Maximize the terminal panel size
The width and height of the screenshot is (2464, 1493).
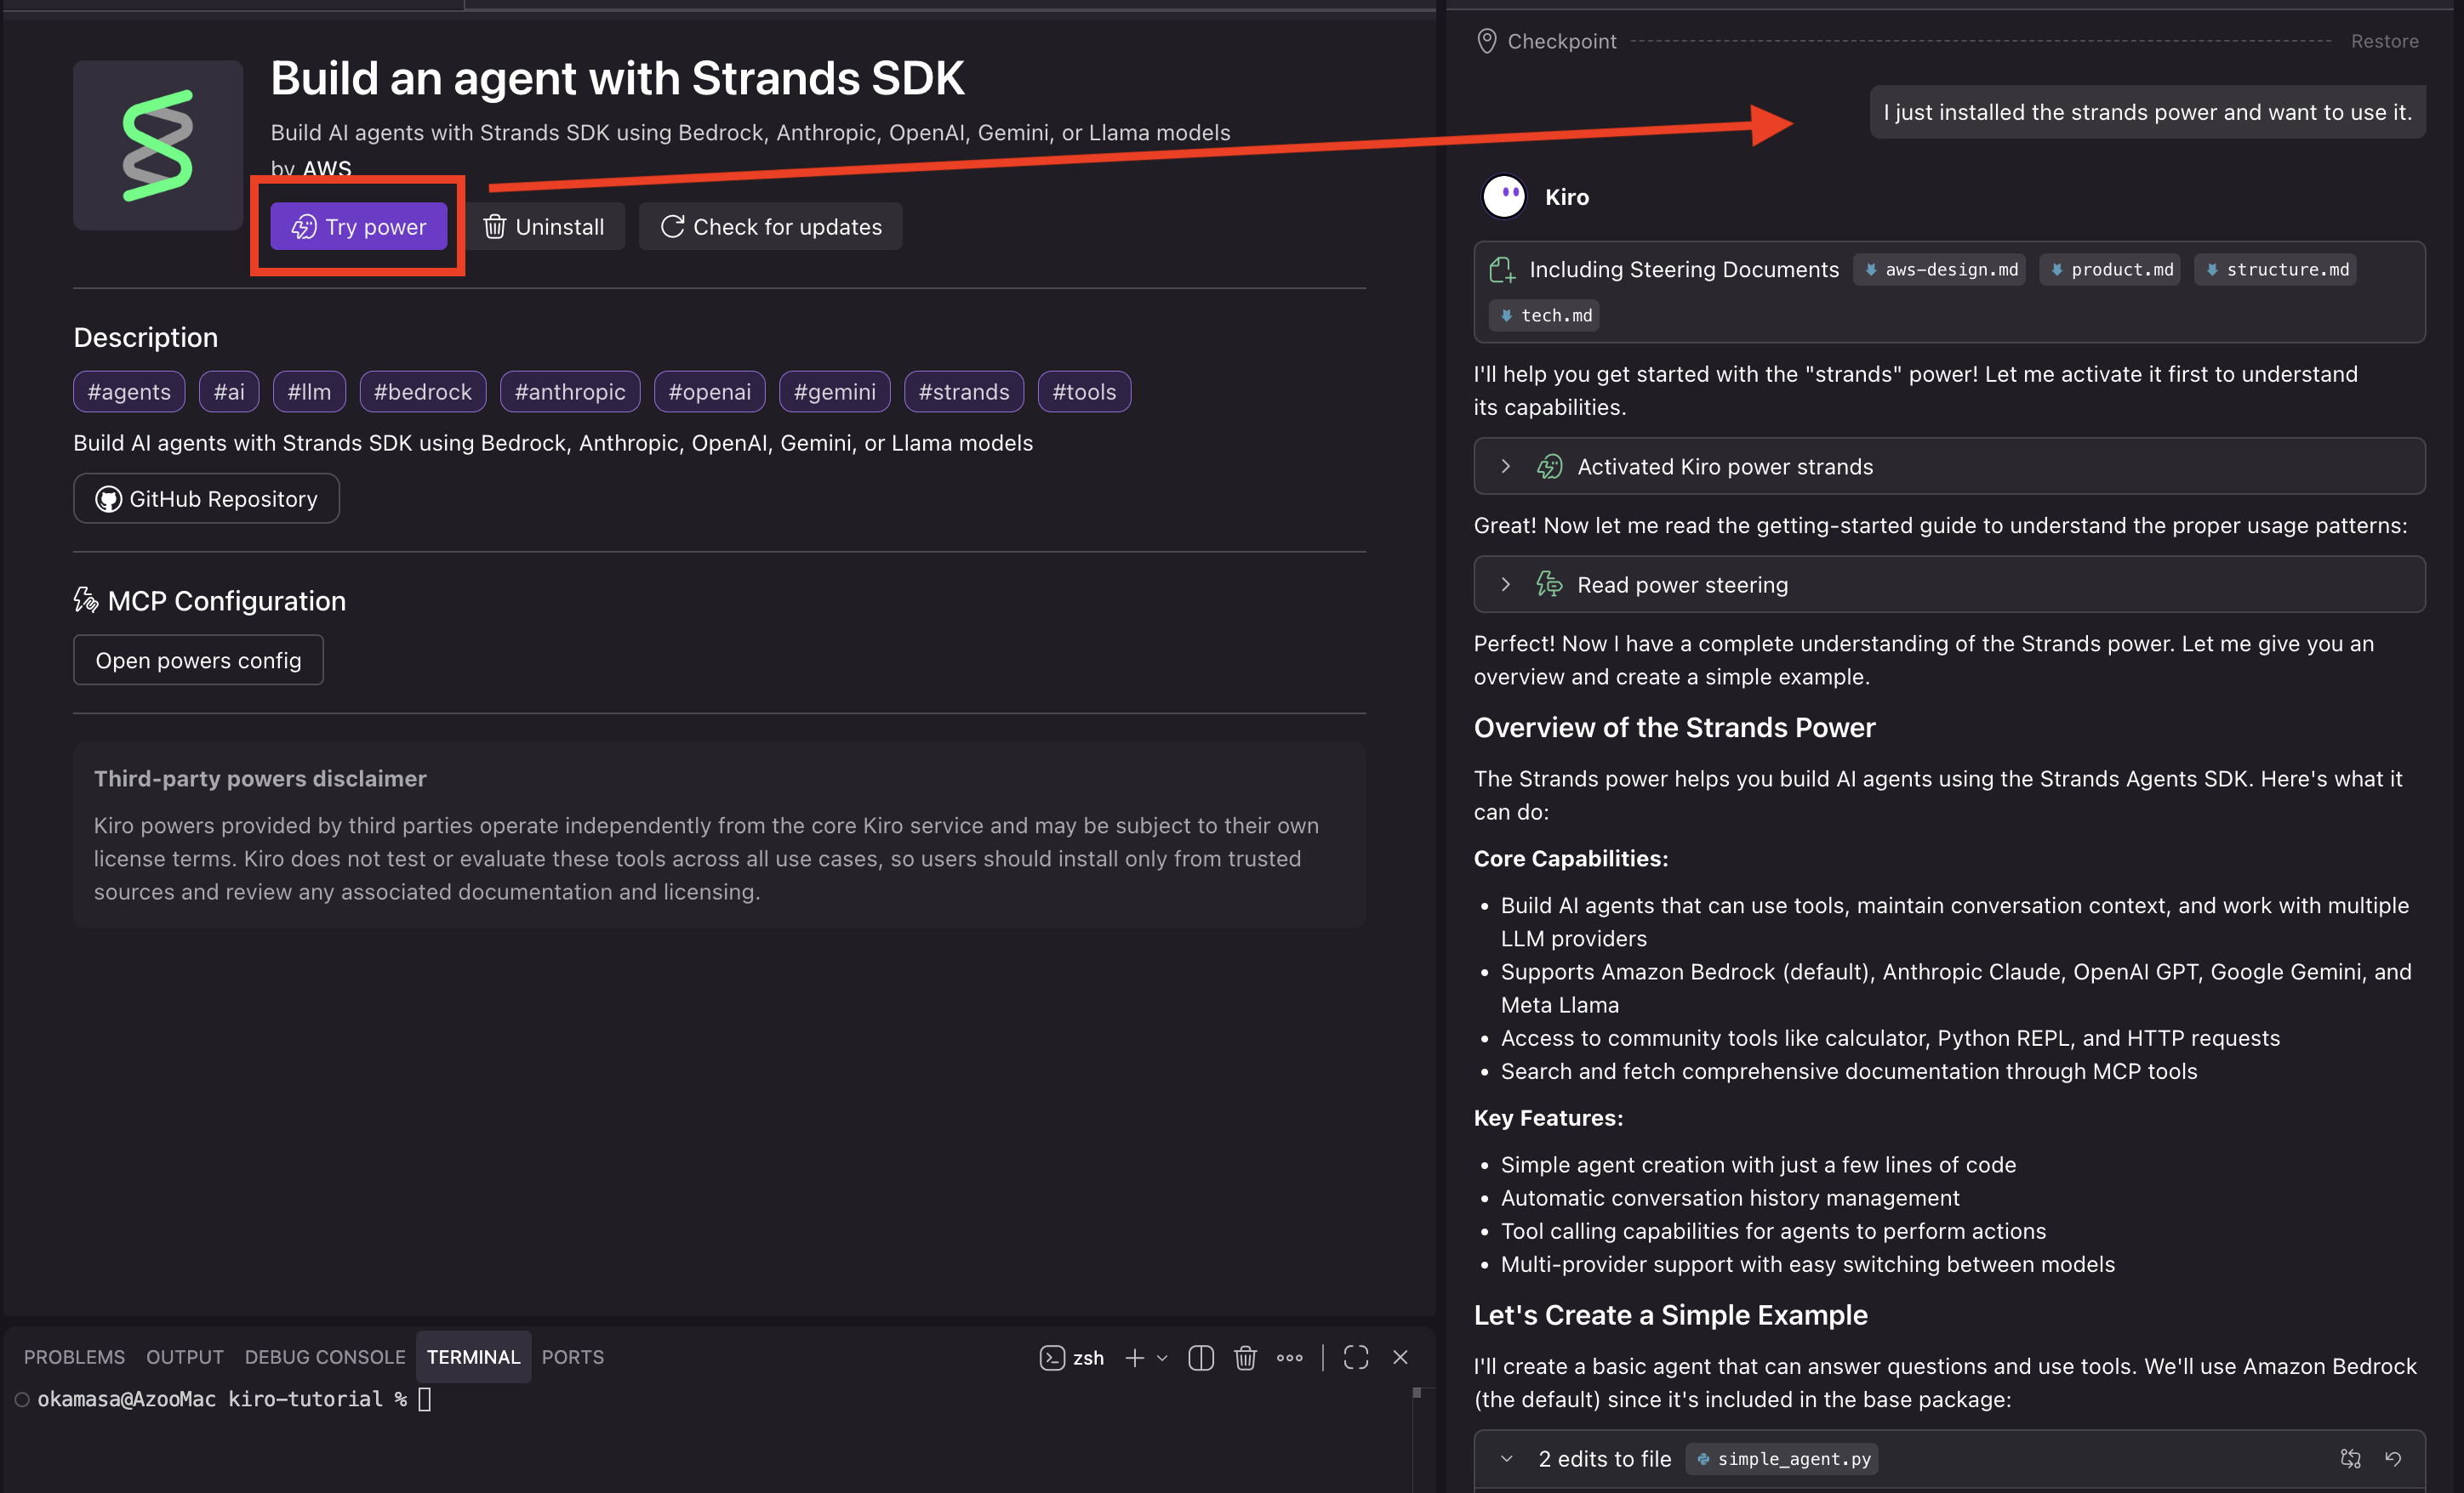[x=1355, y=1357]
